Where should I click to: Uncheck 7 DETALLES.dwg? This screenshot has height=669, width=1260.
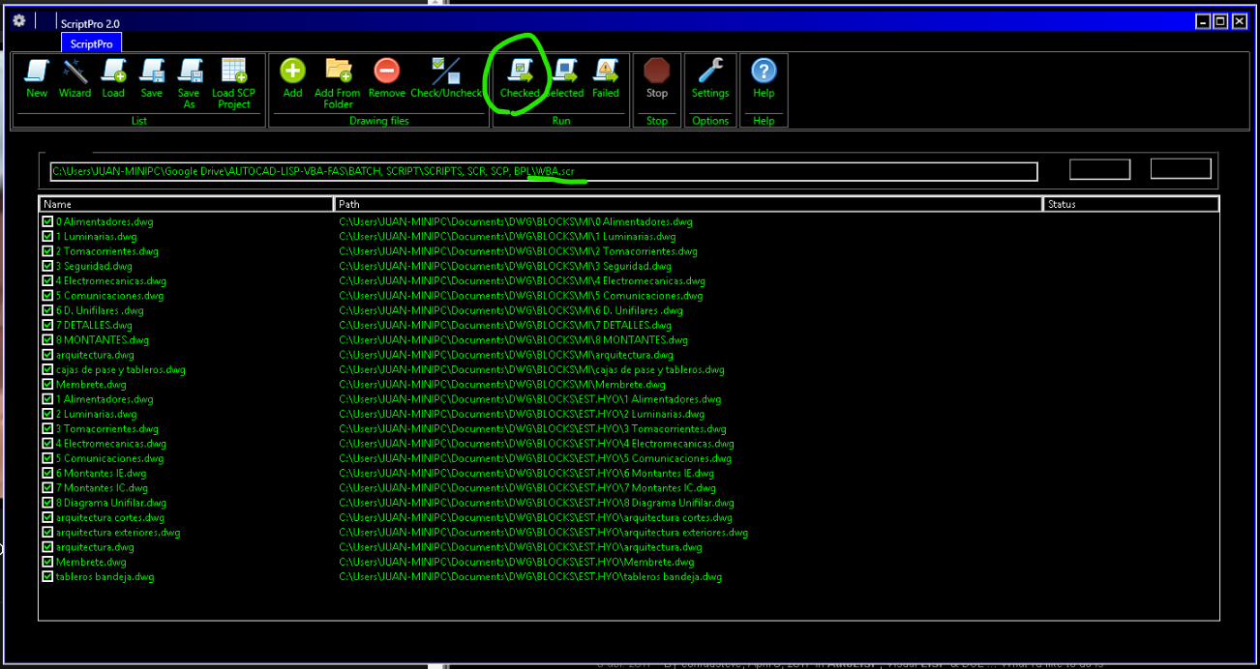[x=47, y=325]
